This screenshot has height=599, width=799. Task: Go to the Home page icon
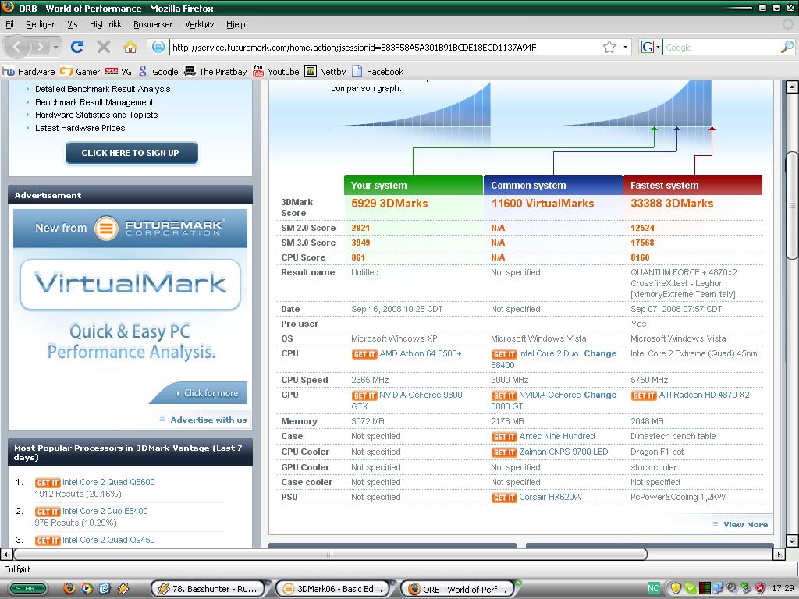[x=130, y=48]
